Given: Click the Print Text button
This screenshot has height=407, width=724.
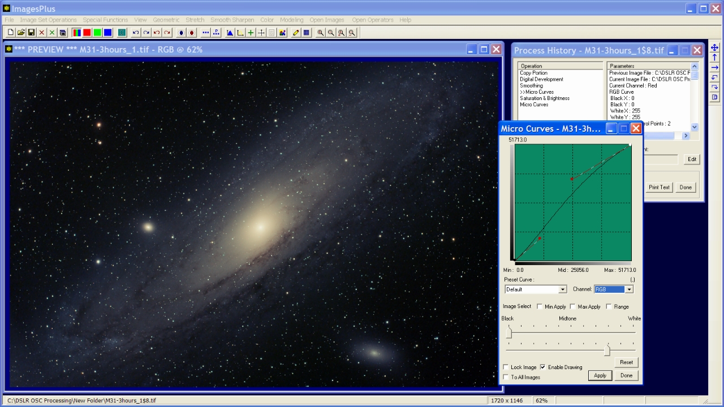Looking at the screenshot, I should tap(659, 187).
